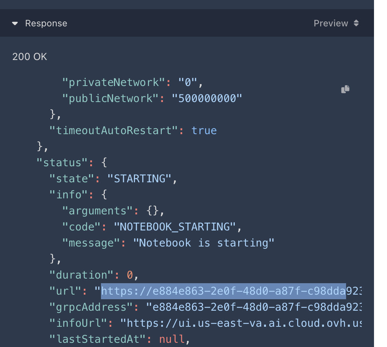387x347 pixels.
Task: Click the "grpcAddress" key
Action: (x=91, y=307)
